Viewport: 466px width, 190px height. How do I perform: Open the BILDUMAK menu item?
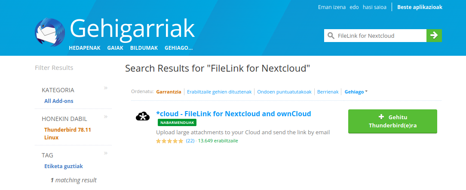coord(144,48)
